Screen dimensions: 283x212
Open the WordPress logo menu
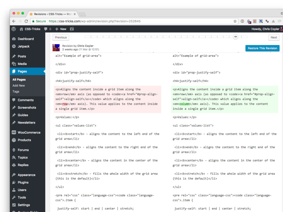coord(14,29)
